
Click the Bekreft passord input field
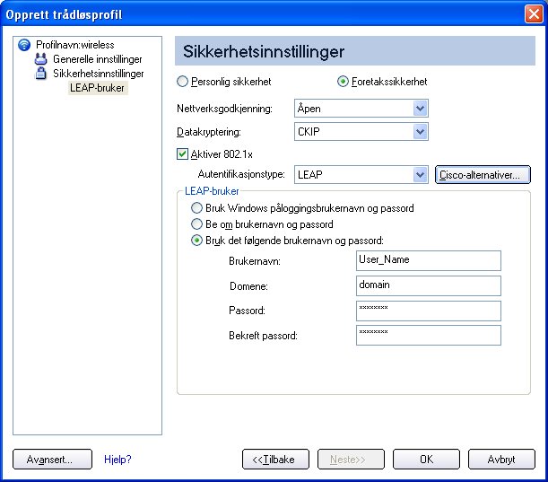429,335
